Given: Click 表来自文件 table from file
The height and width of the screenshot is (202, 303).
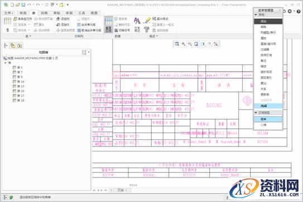Looking at the screenshot, I should coord(23,19).
